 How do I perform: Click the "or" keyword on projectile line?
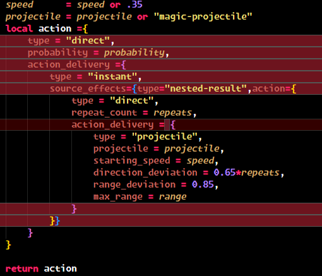(x=143, y=16)
